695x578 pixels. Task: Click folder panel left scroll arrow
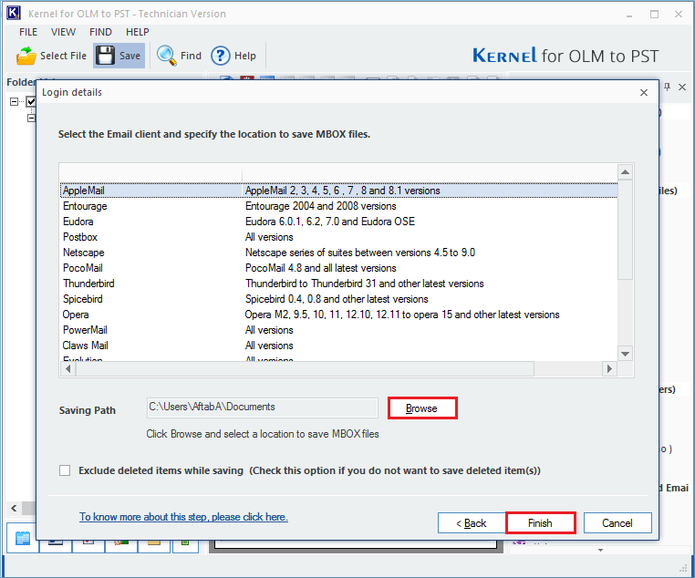[15, 508]
